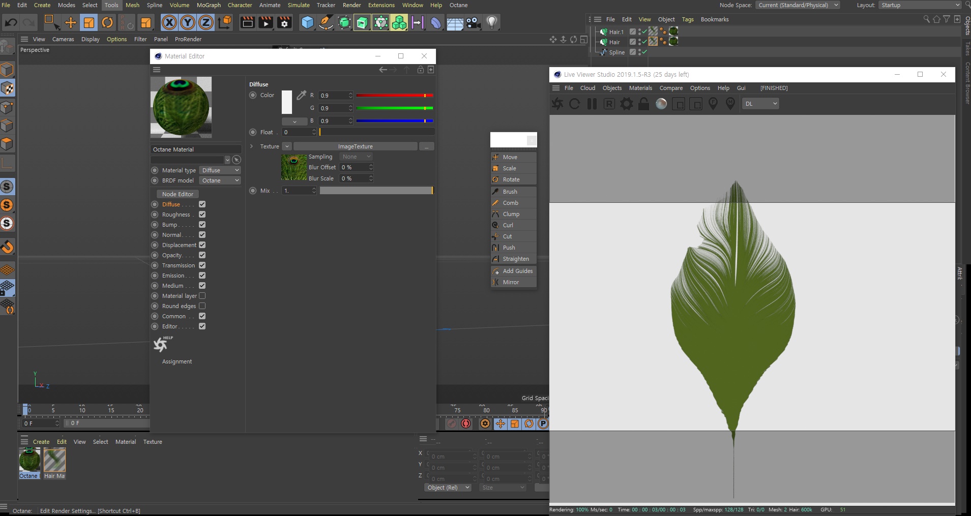This screenshot has width=971, height=516.
Task: Click Render View clapperboard icon
Action: click(247, 22)
